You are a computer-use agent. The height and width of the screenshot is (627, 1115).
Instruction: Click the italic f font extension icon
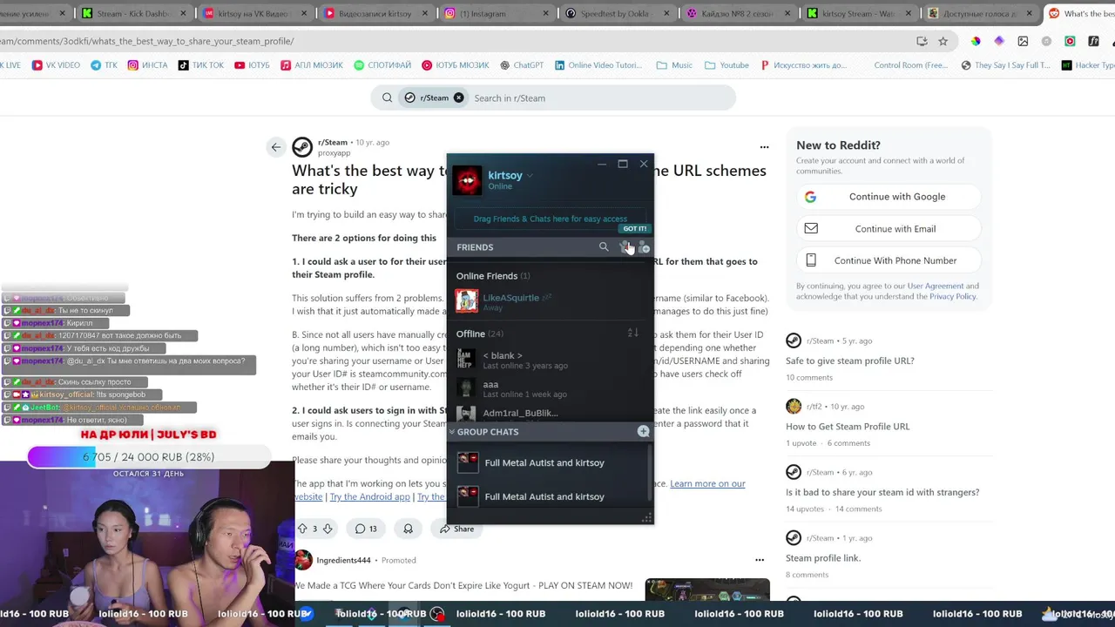coord(1093,41)
